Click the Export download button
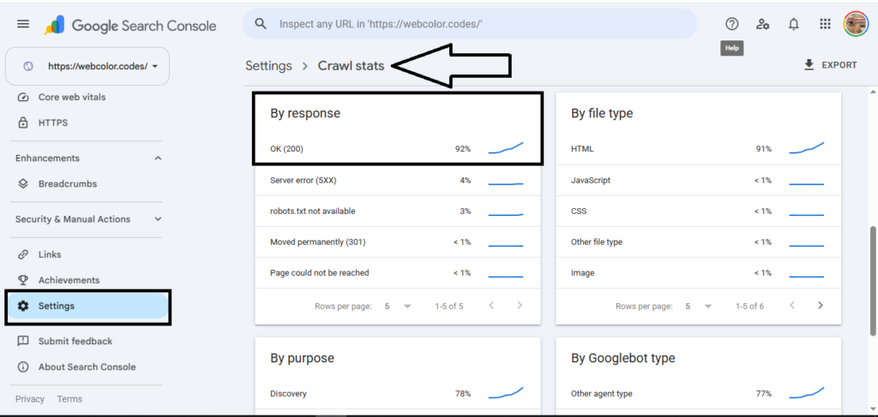The image size is (878, 417). pyautogui.click(x=830, y=65)
